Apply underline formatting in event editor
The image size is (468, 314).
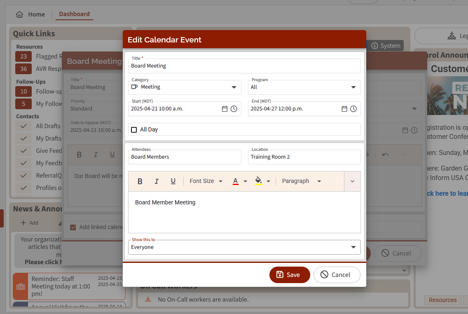pyautogui.click(x=173, y=181)
